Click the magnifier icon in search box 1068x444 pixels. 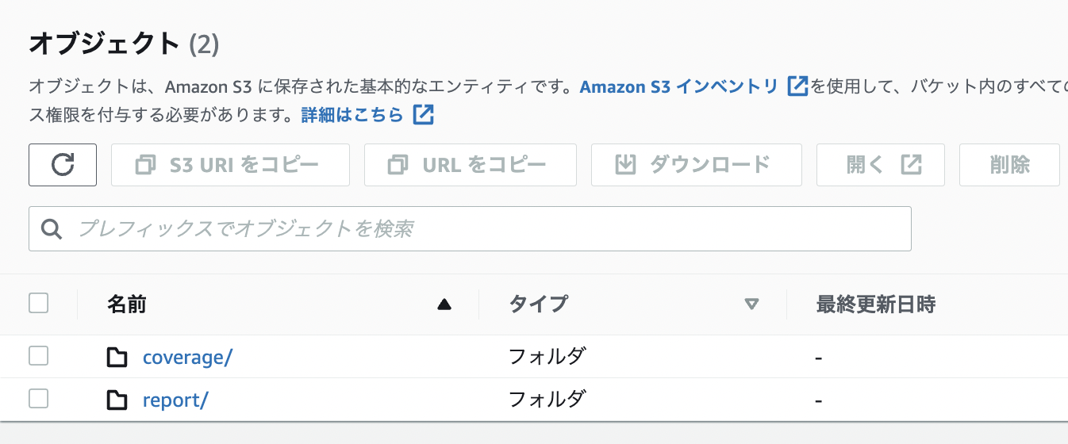52,229
